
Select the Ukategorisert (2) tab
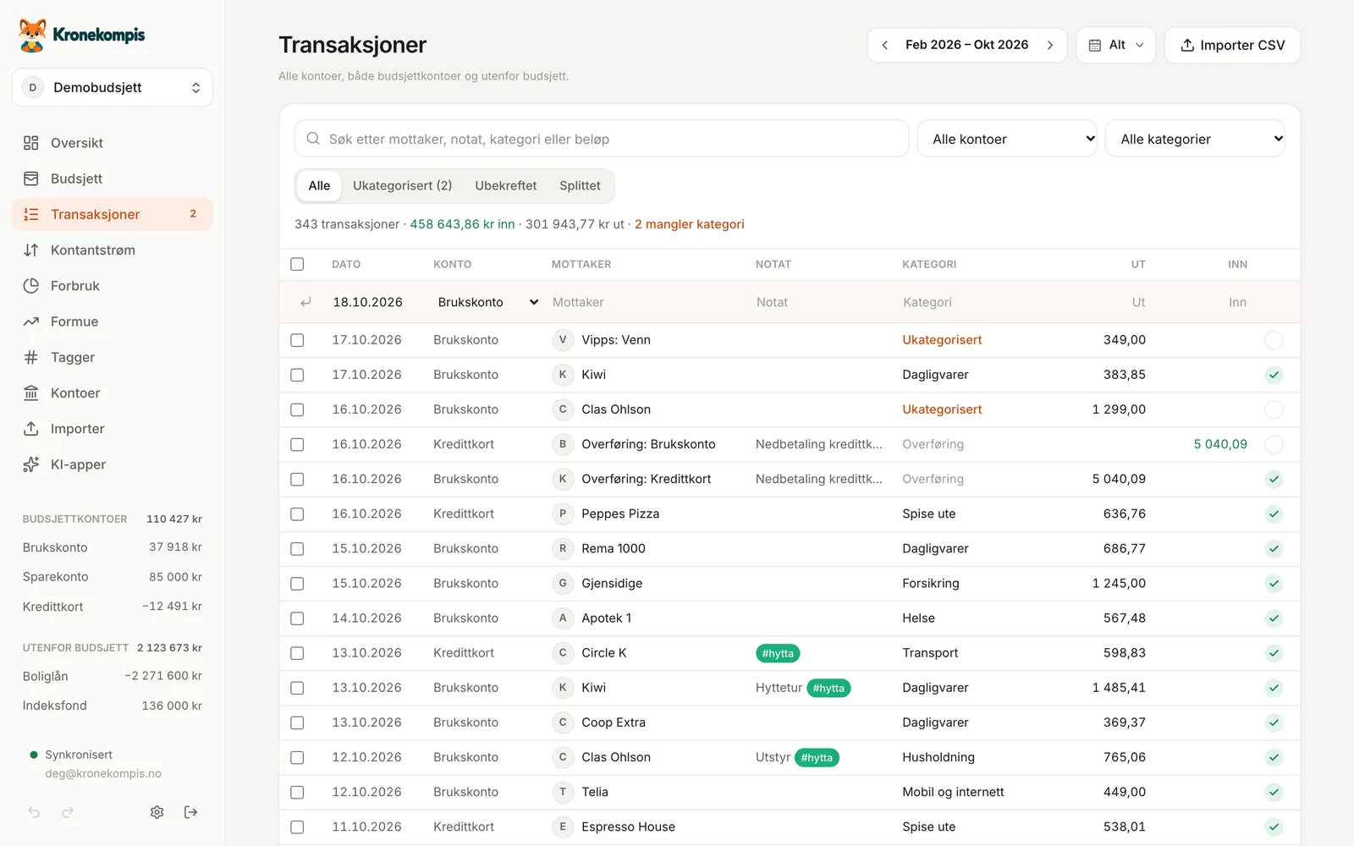pyautogui.click(x=402, y=185)
